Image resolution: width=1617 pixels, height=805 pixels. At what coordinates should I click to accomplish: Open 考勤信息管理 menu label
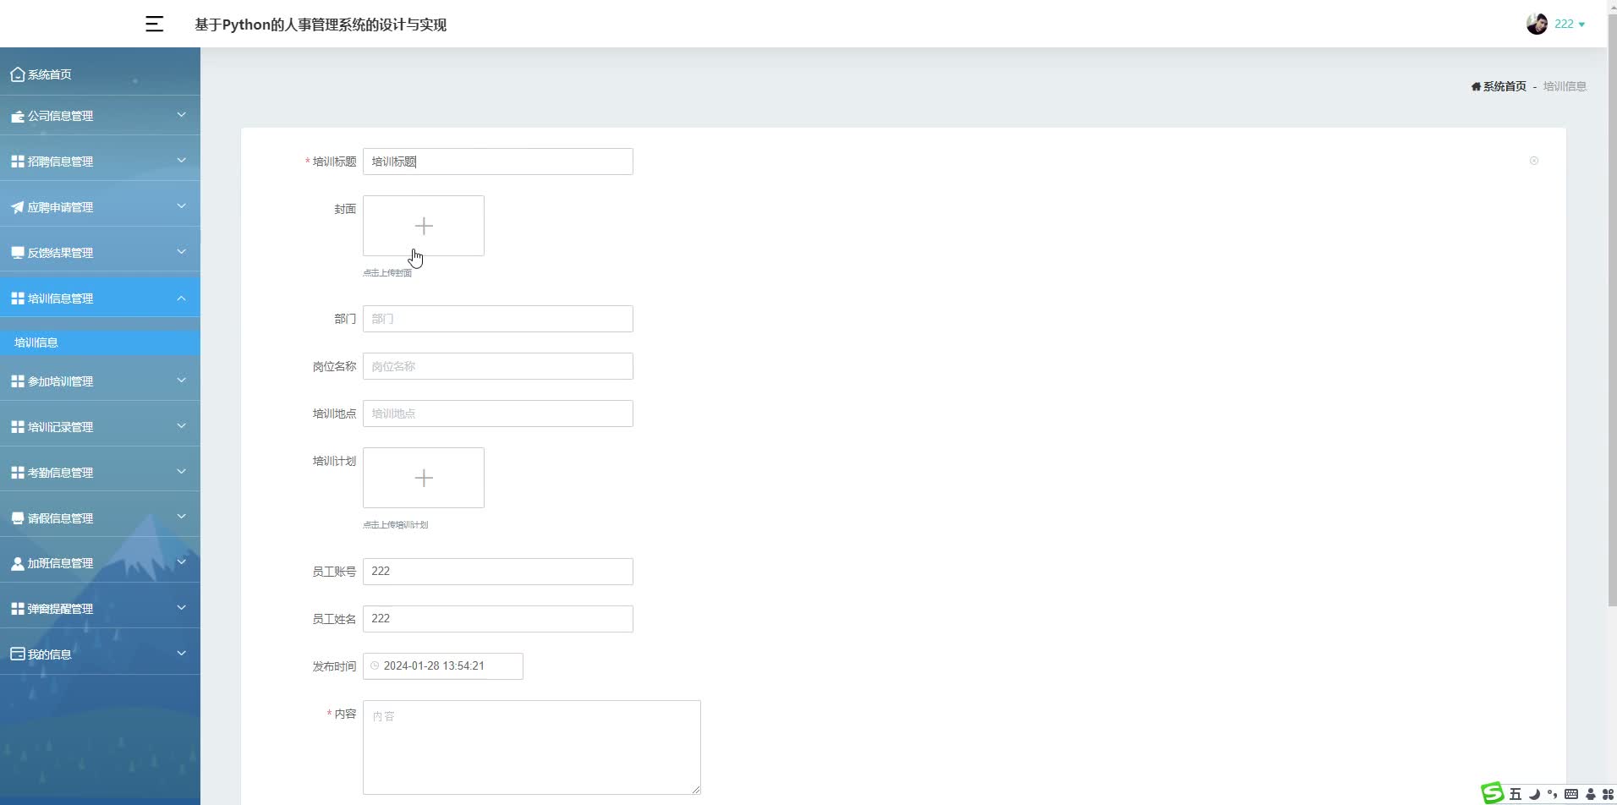coord(60,473)
